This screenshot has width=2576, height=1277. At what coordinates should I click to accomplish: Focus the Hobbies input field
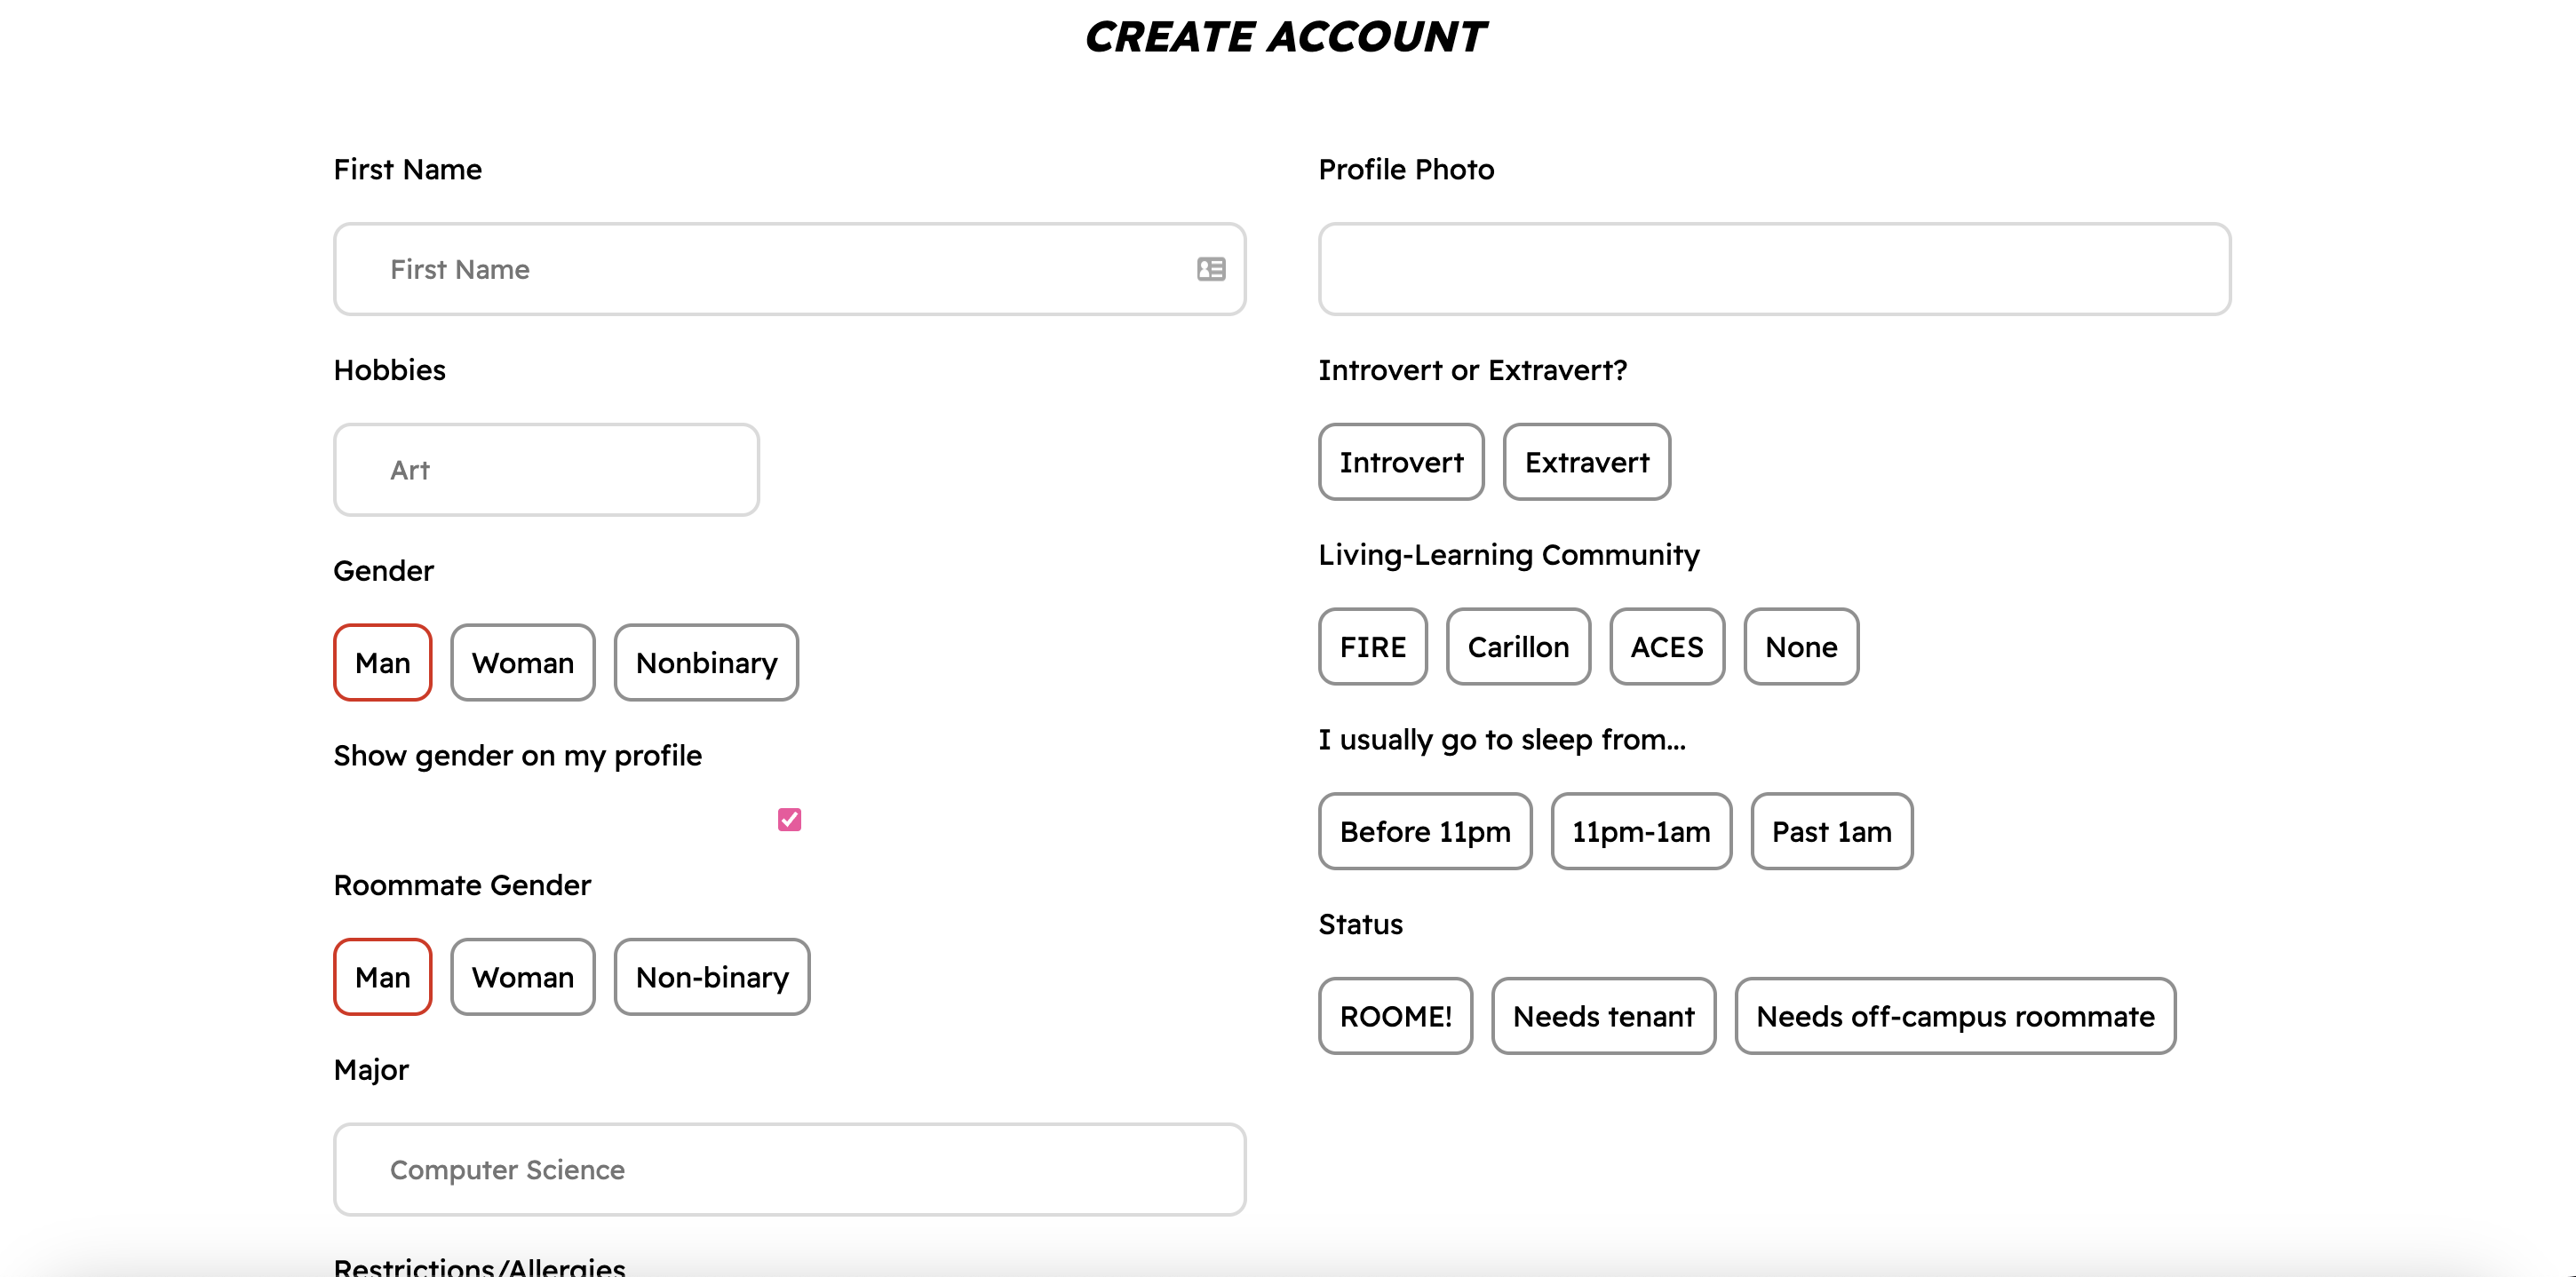pos(546,470)
